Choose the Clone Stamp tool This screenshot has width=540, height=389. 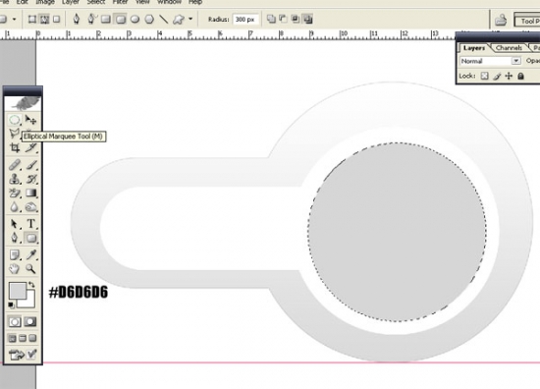tap(15, 179)
